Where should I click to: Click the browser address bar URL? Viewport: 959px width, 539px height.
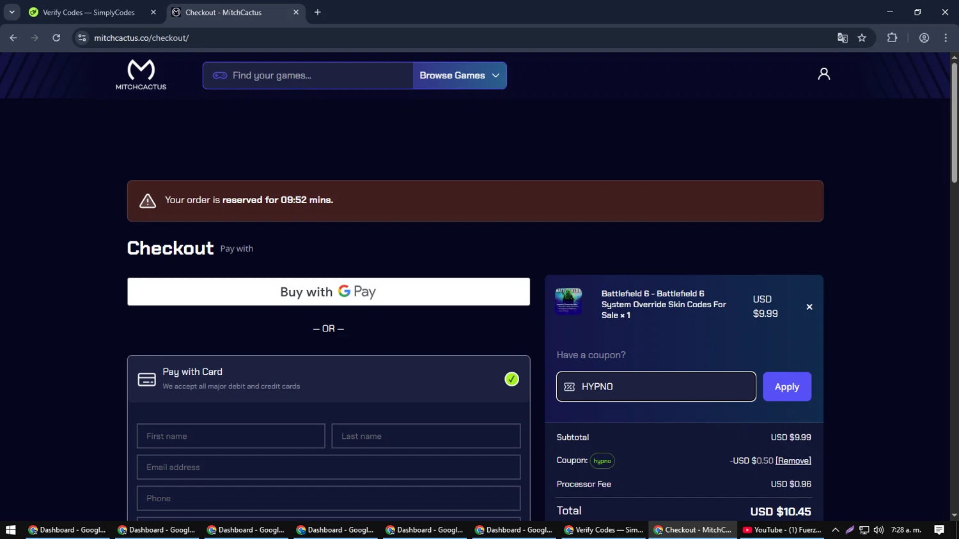pos(141,38)
